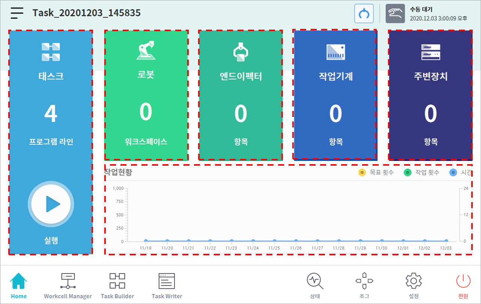Open the 엔드이펙터 tile

(240, 95)
